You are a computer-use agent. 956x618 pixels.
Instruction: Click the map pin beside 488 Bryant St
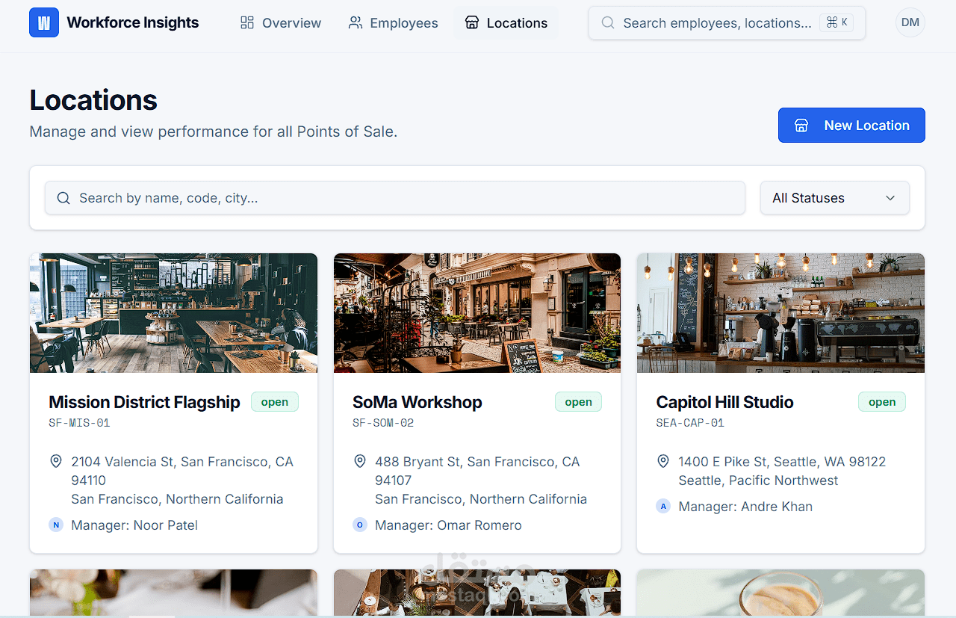click(360, 461)
